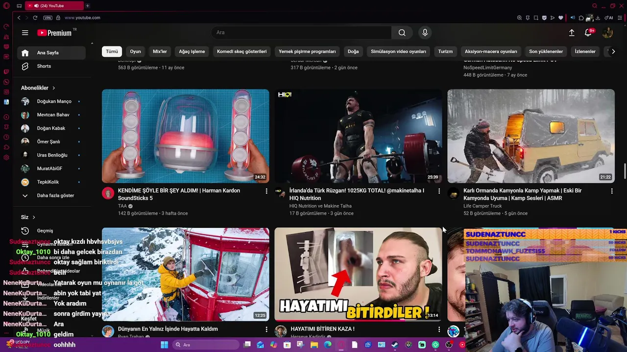Viewport: 627px width, 352px height.
Task: Click the YouTube Premium logo
Action: click(x=54, y=33)
